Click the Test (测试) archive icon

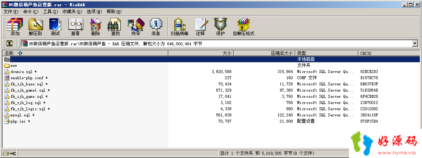pos(56,27)
